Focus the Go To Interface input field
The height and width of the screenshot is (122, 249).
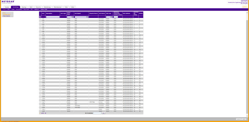(x=97, y=113)
